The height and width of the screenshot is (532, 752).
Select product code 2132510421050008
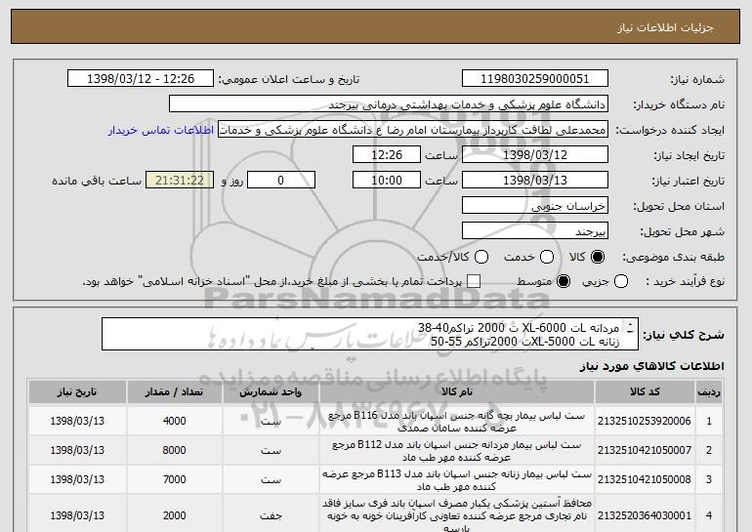pos(645,479)
